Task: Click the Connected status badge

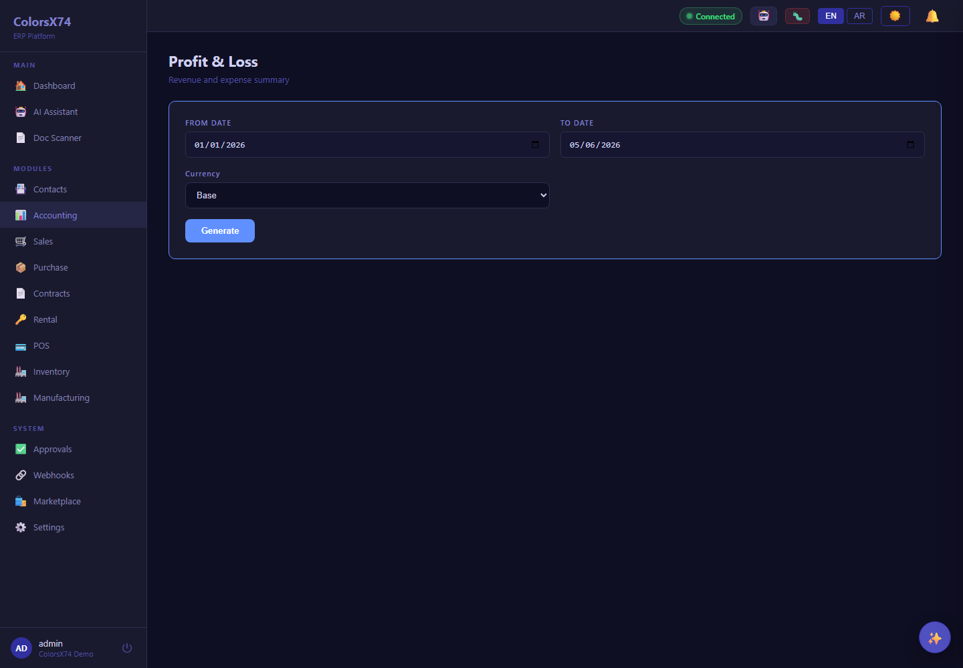Action: [711, 16]
